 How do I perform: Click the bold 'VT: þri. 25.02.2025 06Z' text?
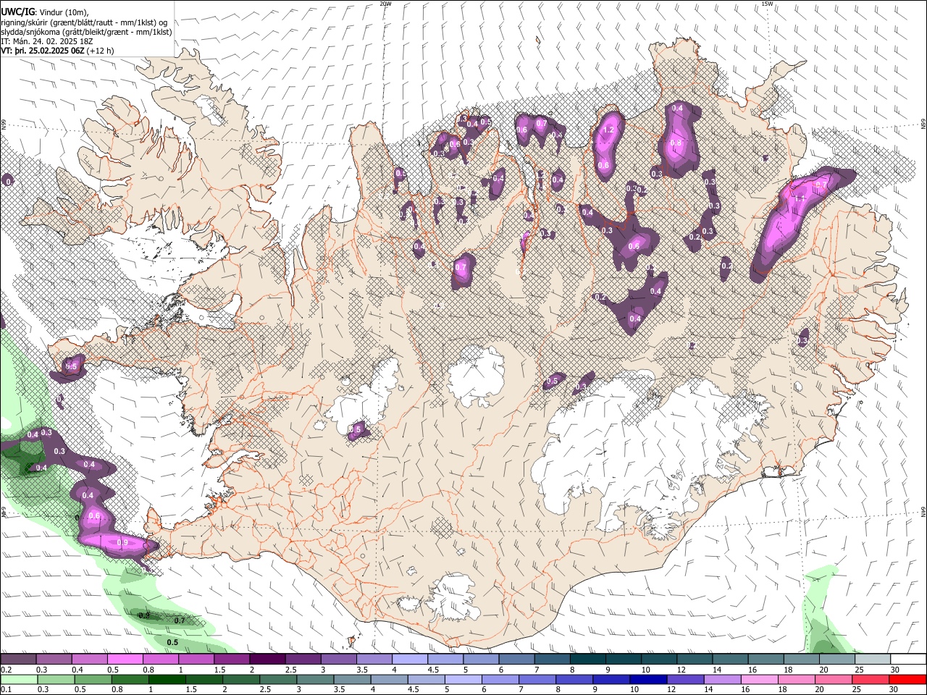43,51
